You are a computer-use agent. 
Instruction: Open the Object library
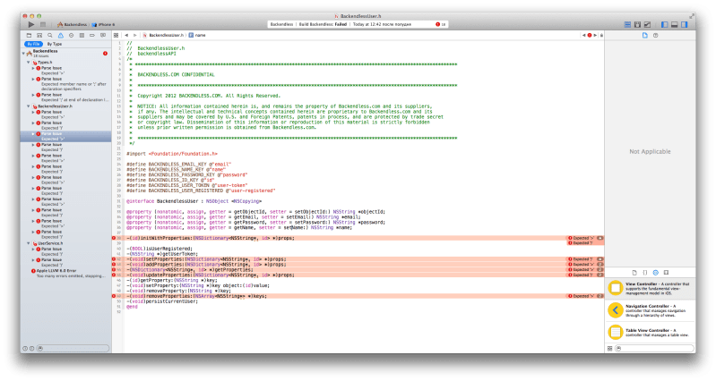point(656,273)
